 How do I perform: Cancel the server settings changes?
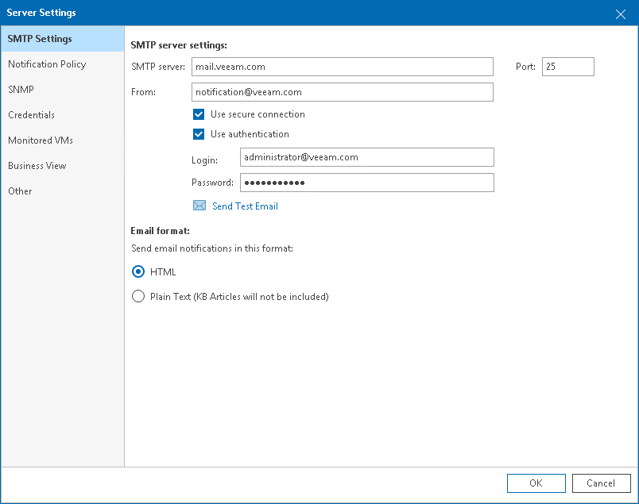[x=601, y=483]
